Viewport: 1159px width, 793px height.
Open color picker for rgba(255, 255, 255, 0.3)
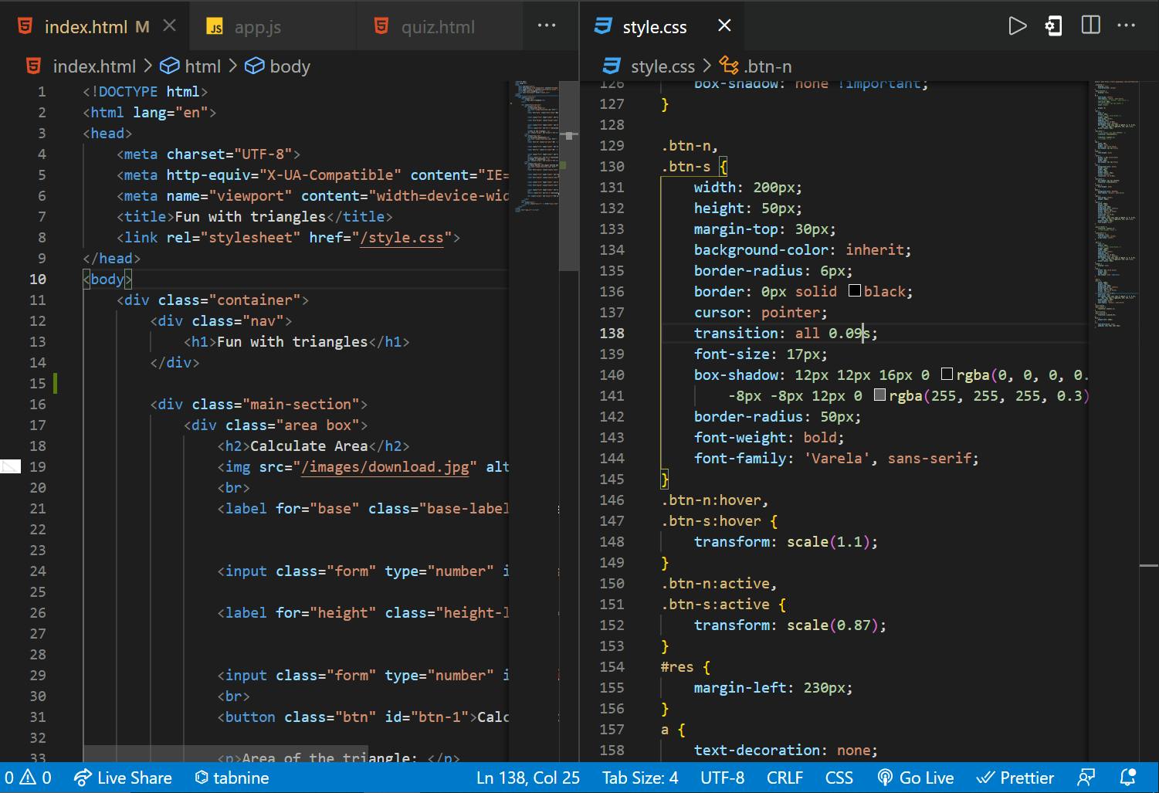coord(879,395)
